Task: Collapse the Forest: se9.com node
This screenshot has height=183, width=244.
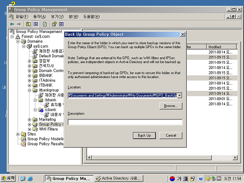Action: tap(12, 37)
